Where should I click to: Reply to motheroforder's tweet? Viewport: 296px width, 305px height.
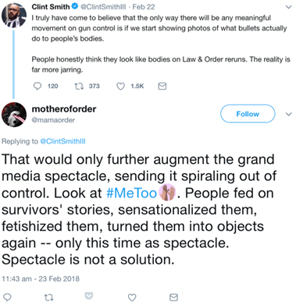[x=7, y=297]
